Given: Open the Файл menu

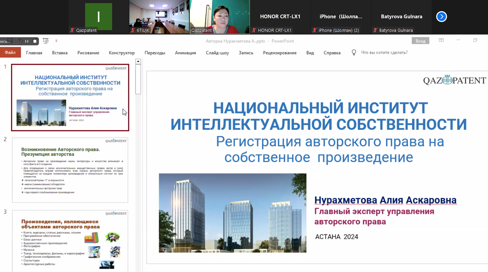Looking at the screenshot, I should point(10,52).
